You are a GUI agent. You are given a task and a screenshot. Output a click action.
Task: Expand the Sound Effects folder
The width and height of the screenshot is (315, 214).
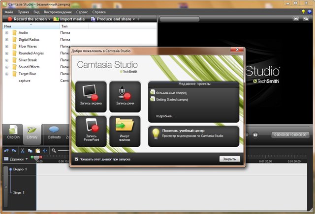point(7,67)
